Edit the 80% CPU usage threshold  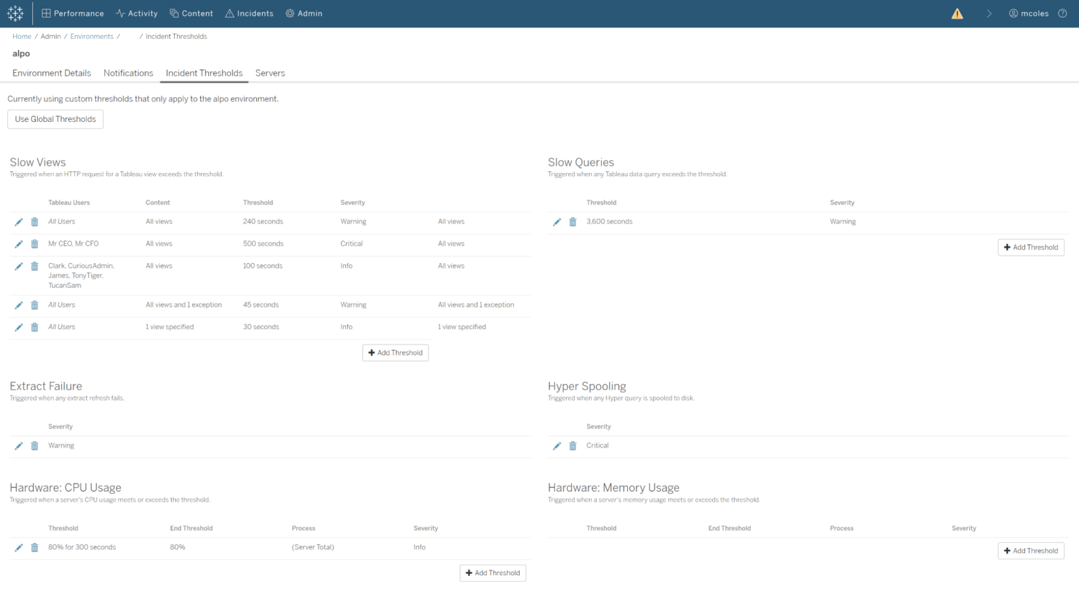(18, 548)
